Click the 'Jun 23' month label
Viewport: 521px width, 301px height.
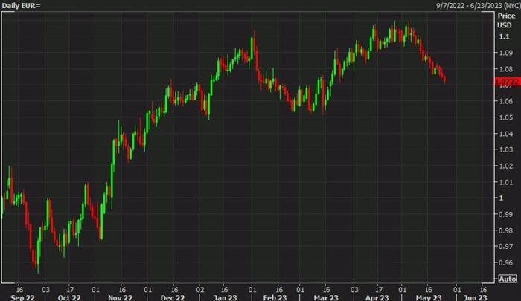click(x=476, y=297)
